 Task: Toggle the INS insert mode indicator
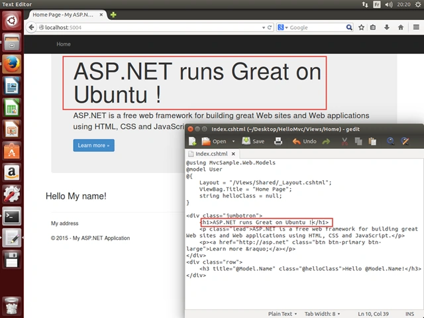[x=409, y=314]
